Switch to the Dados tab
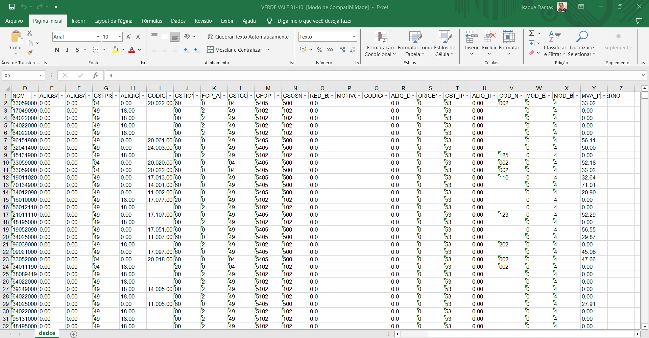This screenshot has height=338, width=649. pyautogui.click(x=178, y=21)
